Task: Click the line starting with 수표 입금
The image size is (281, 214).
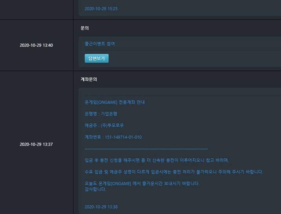Action: (173, 172)
